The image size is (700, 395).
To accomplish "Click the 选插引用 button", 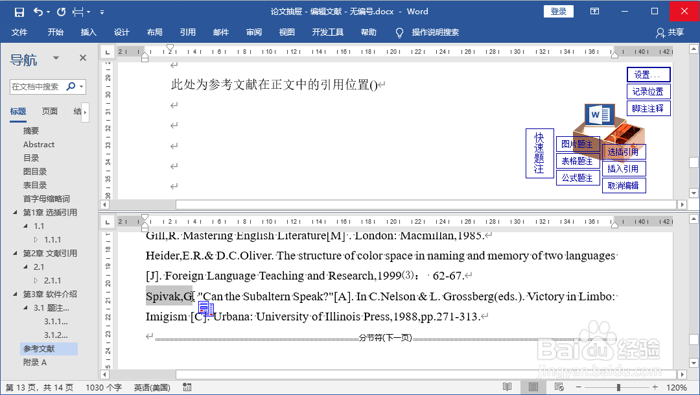I will tap(624, 152).
